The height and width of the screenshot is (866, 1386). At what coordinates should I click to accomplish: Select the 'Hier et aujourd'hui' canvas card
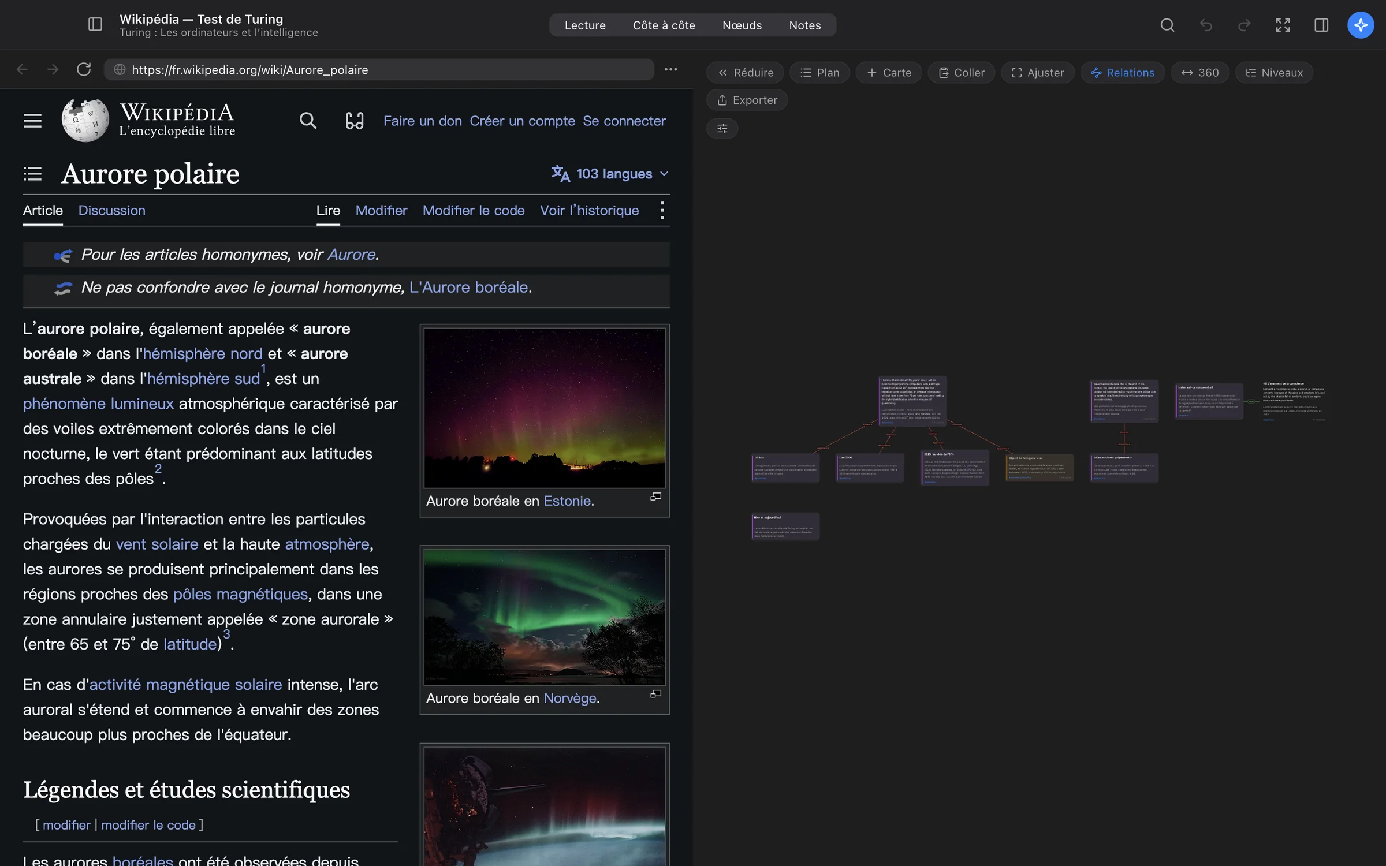pyautogui.click(x=785, y=526)
